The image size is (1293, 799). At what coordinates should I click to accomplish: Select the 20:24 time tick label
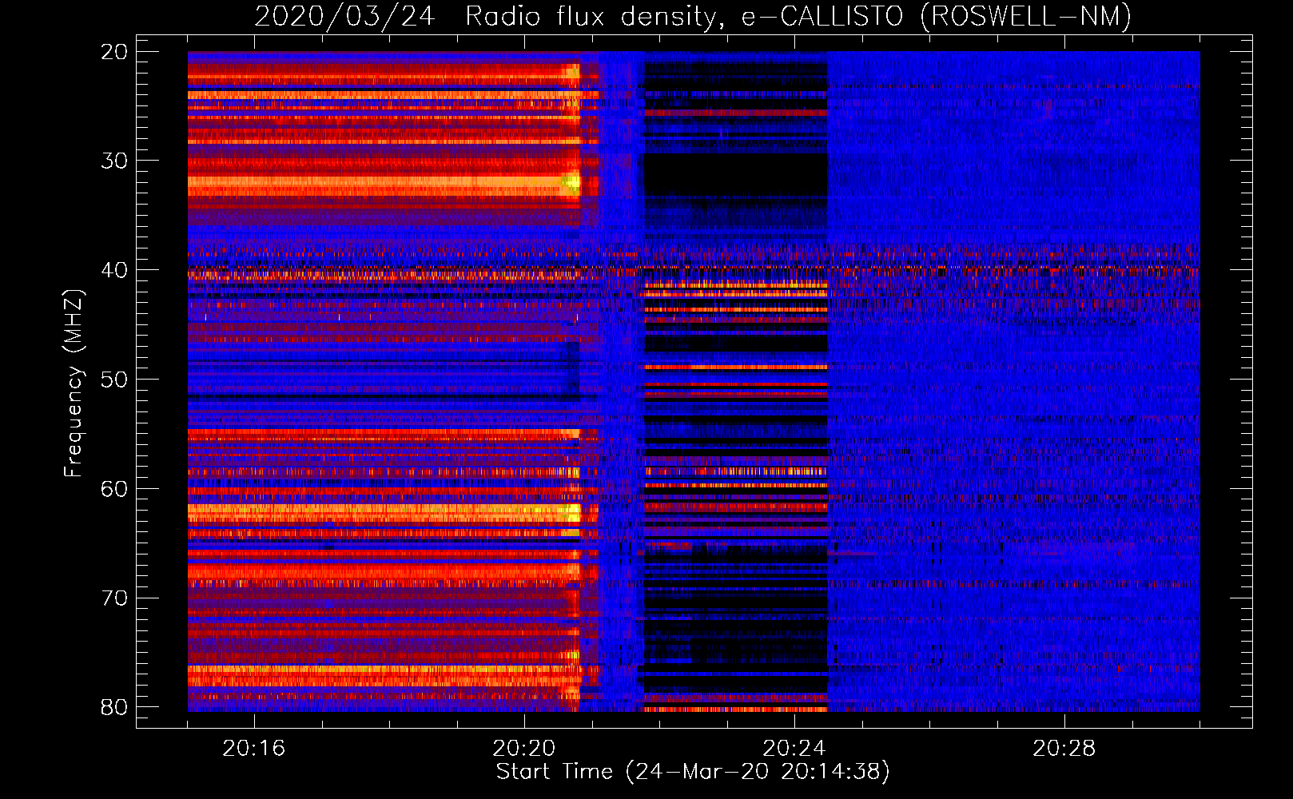(794, 749)
